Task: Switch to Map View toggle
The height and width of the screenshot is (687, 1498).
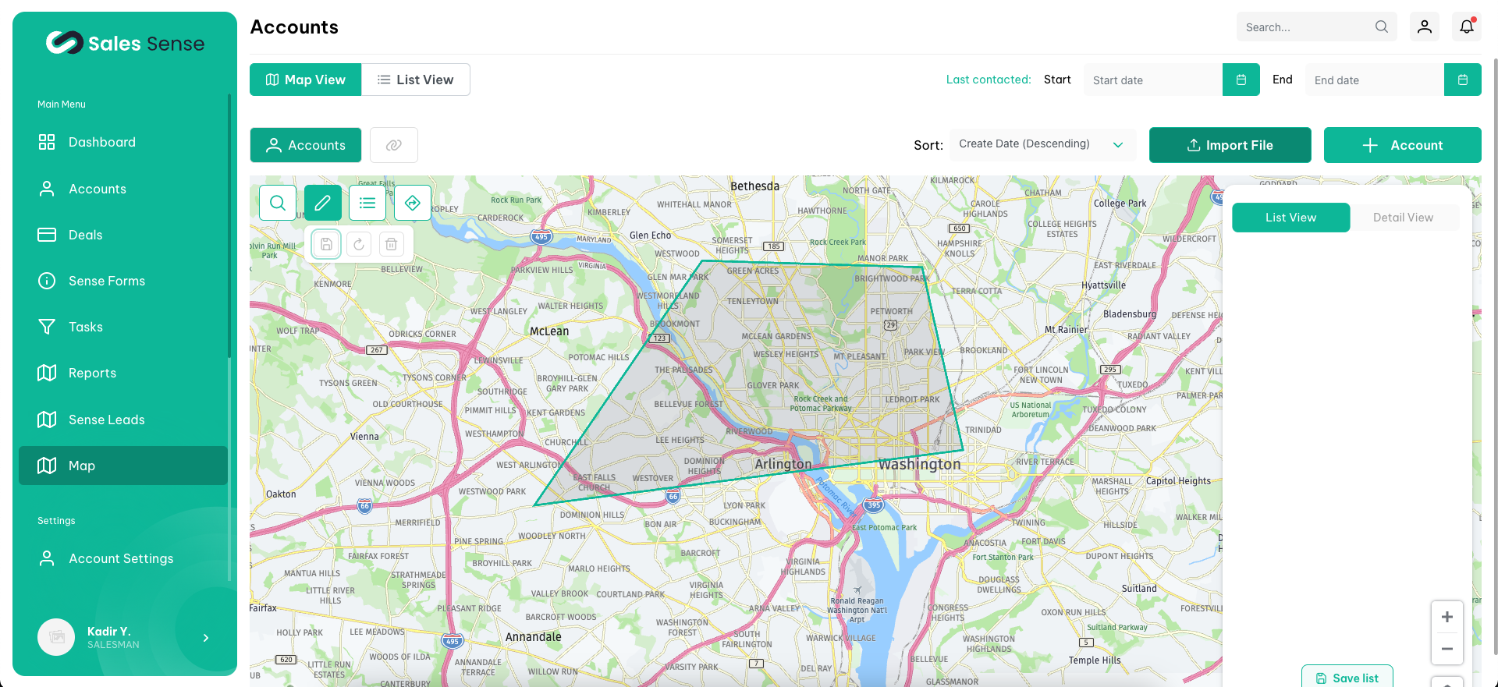Action: tap(306, 80)
